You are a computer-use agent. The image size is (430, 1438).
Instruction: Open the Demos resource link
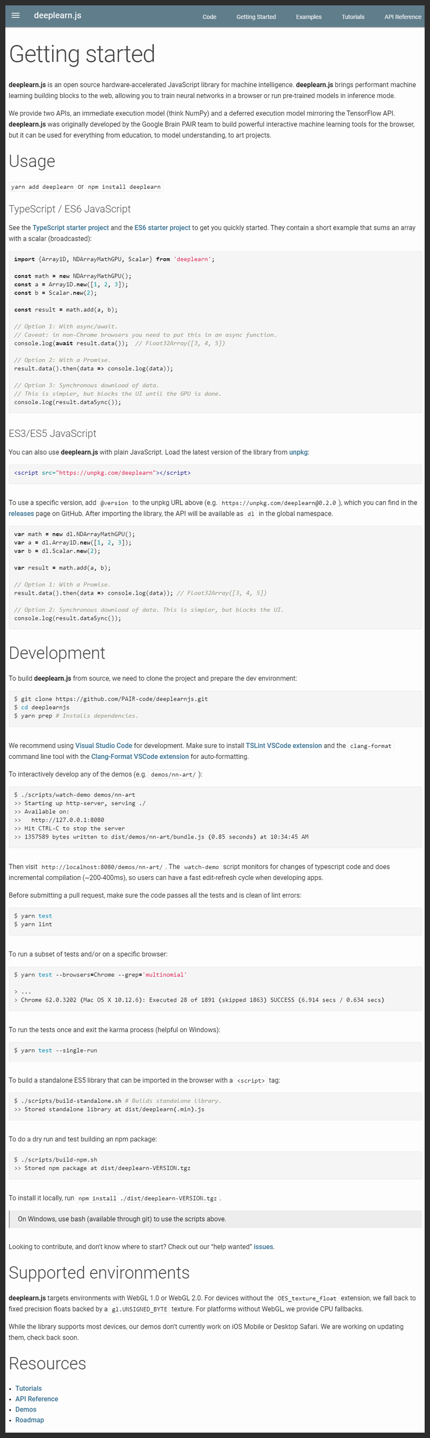pyautogui.click(x=26, y=1409)
